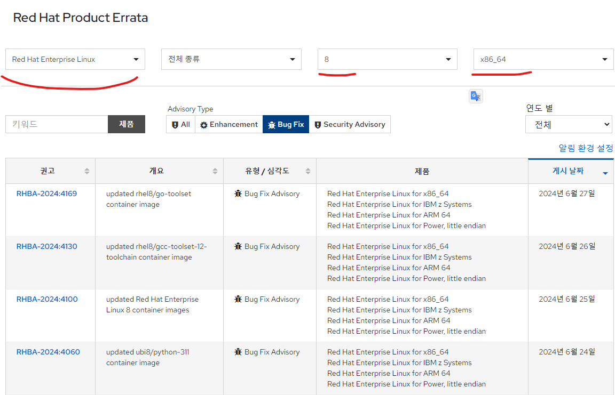Click the Google Translate icon
The height and width of the screenshot is (395, 615).
(x=476, y=96)
